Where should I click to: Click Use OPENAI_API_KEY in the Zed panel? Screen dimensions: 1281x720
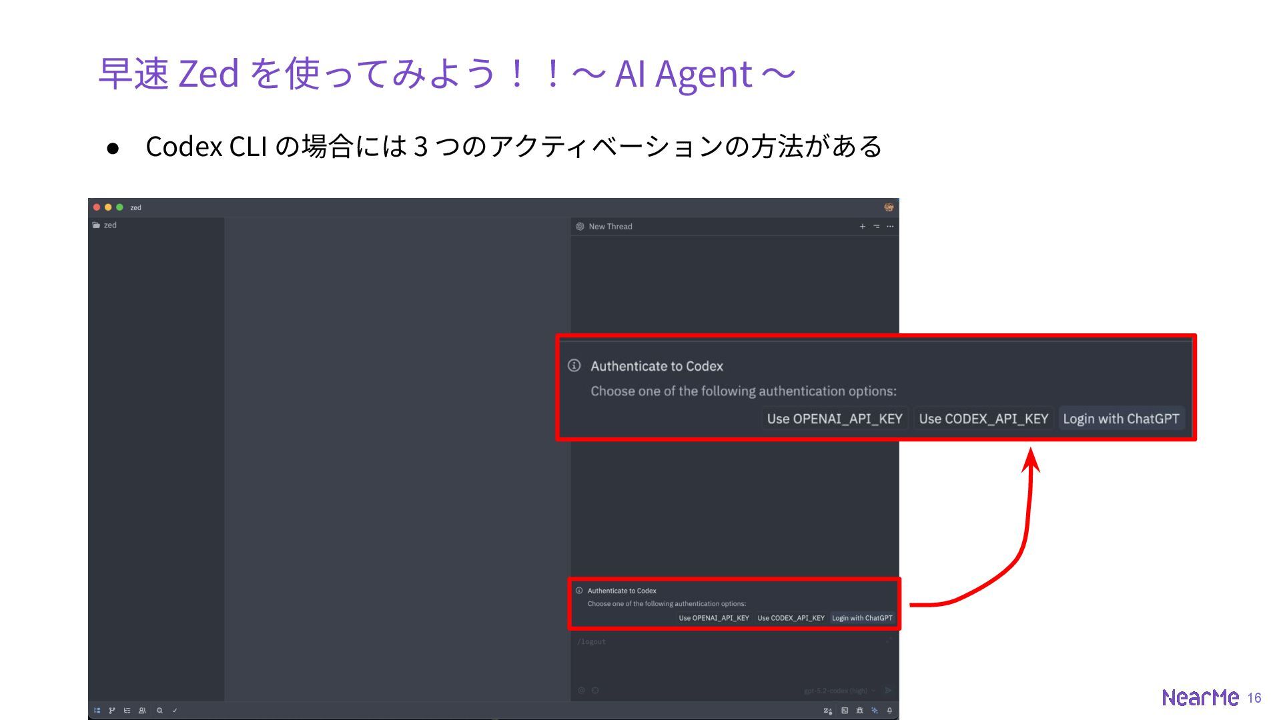tap(713, 618)
